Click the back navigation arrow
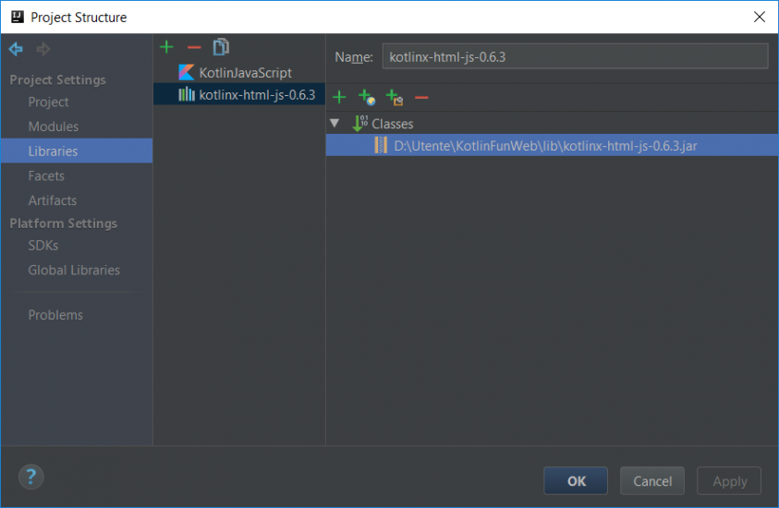 pos(16,49)
